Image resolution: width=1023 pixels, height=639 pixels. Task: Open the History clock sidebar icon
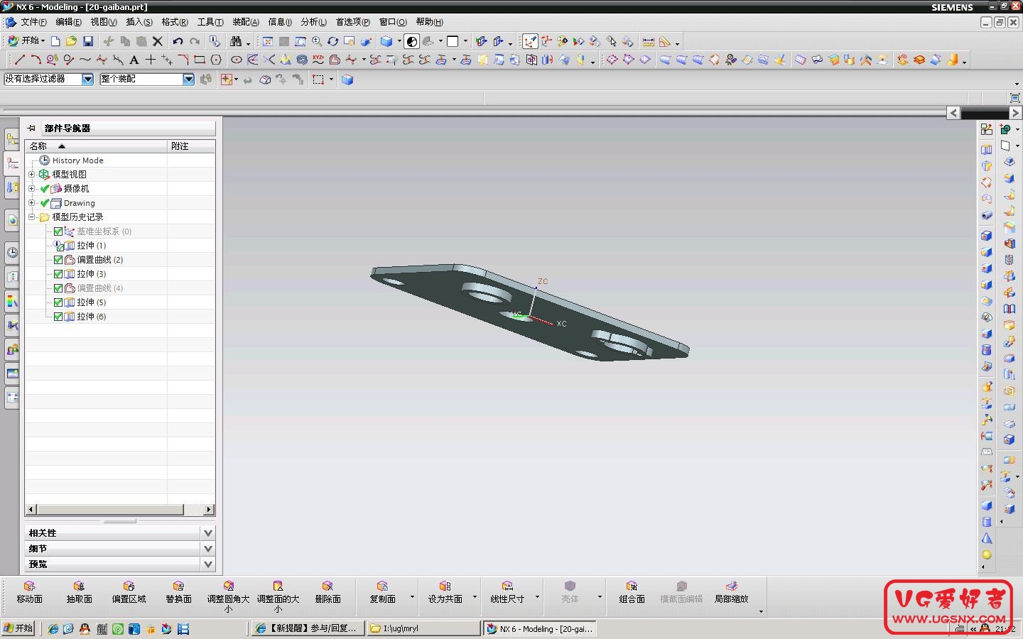click(12, 252)
